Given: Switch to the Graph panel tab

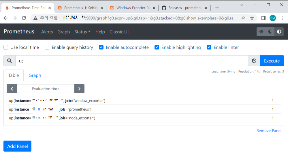Looking at the screenshot, I should point(35,75).
